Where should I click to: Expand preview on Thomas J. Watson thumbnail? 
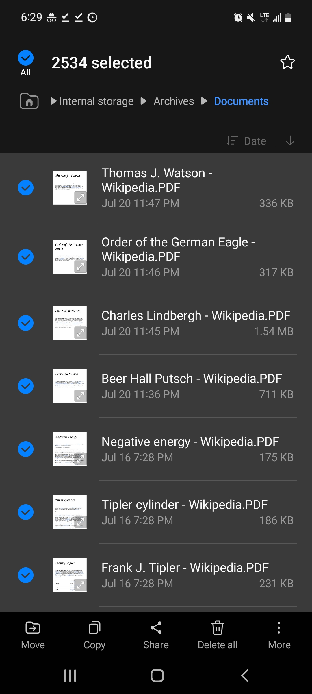(x=80, y=198)
